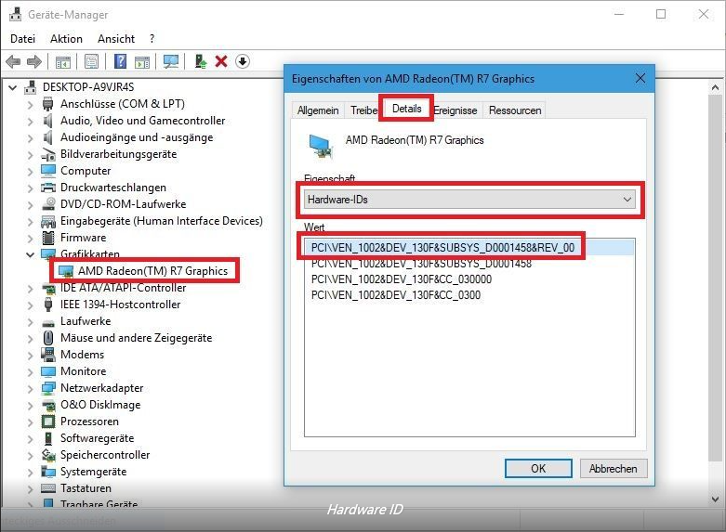Select the O&O DiskImage entry

click(100, 404)
